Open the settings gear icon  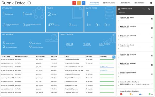click(151, 3)
